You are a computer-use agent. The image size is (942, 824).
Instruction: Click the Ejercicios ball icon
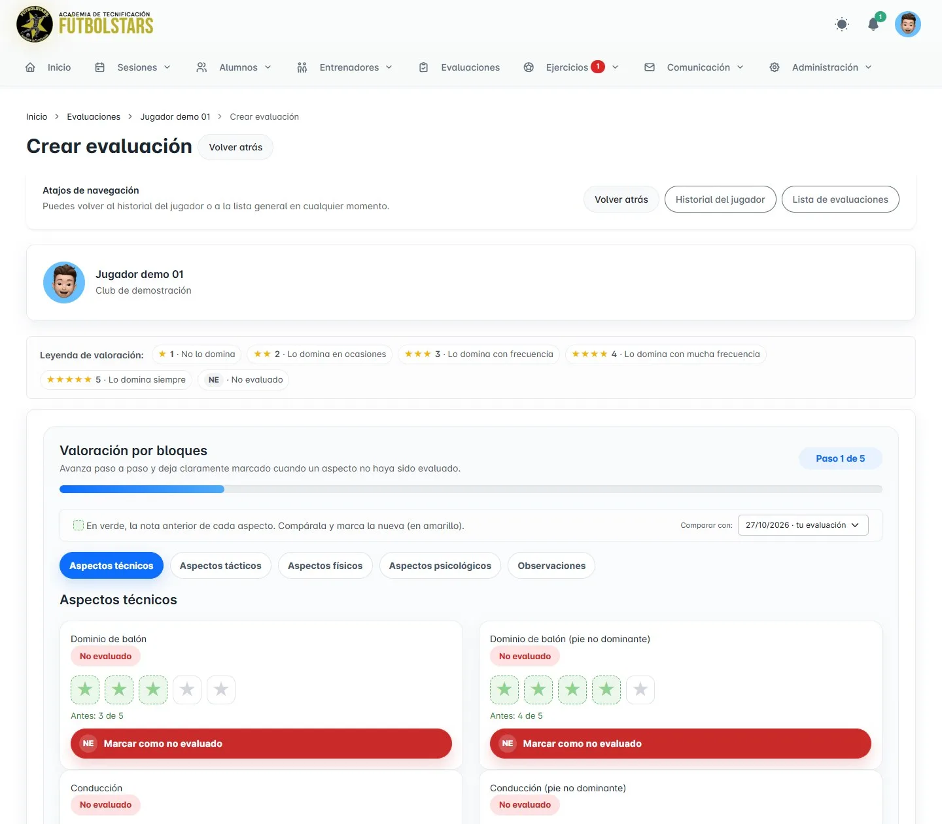point(529,67)
